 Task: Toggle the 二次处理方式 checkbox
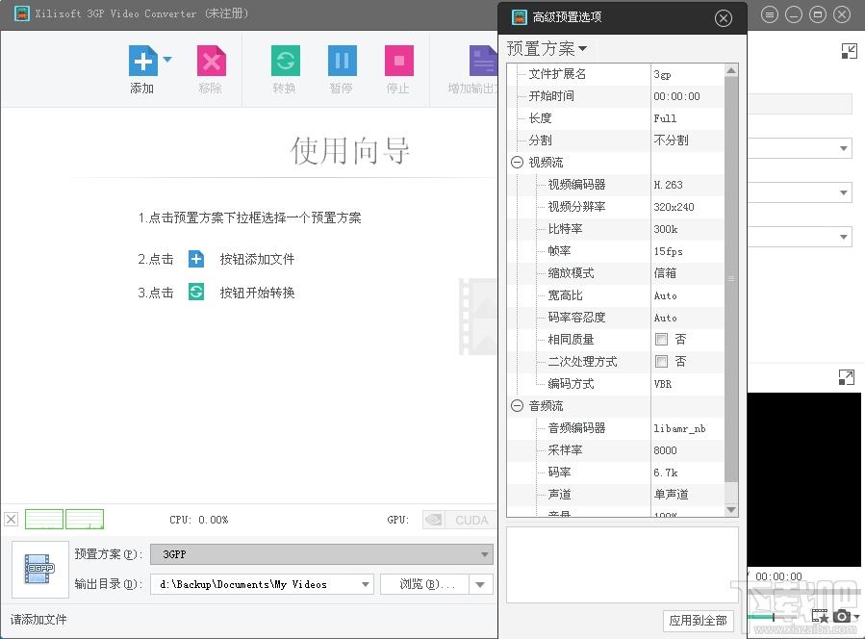pyautogui.click(x=661, y=362)
